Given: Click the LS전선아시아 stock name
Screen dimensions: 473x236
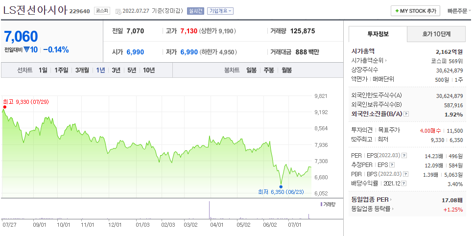Looking at the screenshot, I should point(35,10).
